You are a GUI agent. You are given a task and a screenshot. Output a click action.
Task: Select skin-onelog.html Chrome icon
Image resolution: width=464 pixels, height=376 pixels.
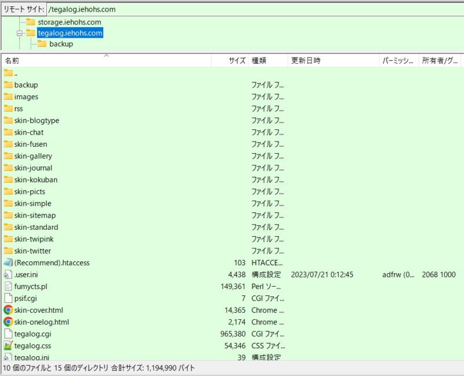coord(8,322)
